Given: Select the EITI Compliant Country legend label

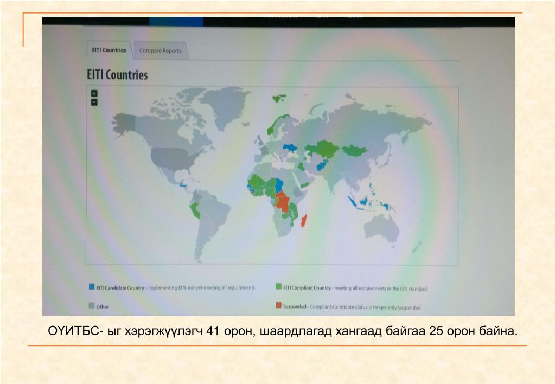Looking at the screenshot, I should pyautogui.click(x=307, y=288).
